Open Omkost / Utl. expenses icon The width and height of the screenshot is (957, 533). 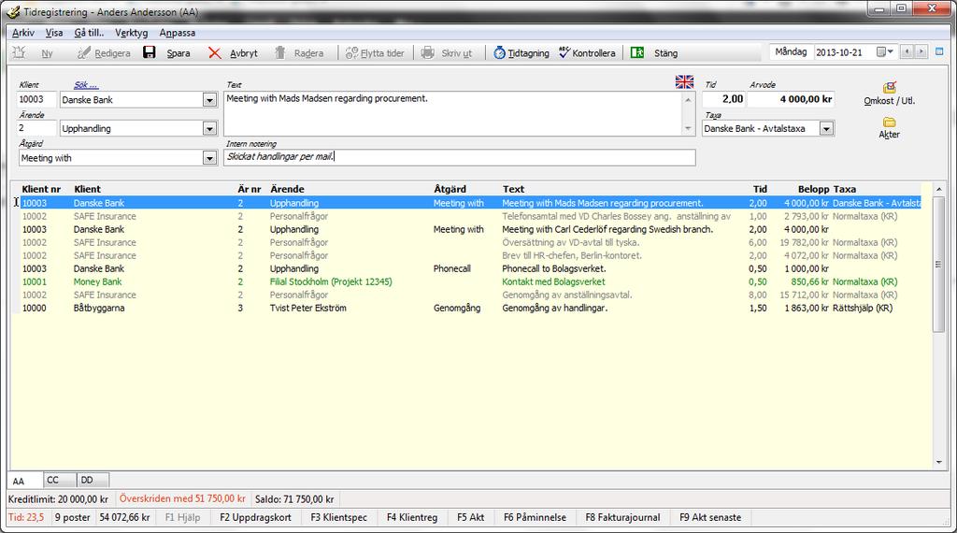[x=890, y=87]
